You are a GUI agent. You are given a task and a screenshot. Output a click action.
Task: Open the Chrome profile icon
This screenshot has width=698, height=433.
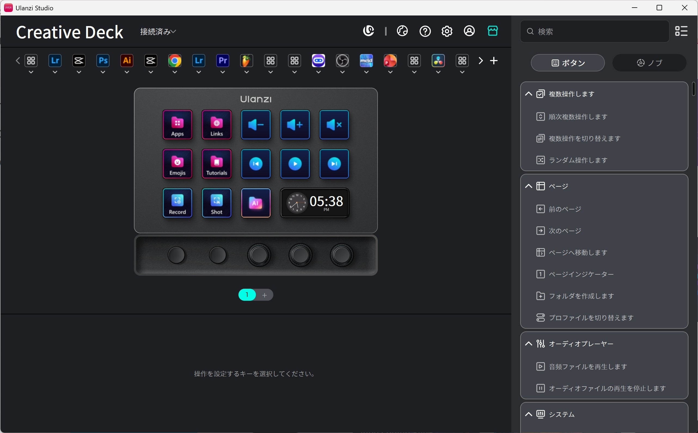(174, 61)
